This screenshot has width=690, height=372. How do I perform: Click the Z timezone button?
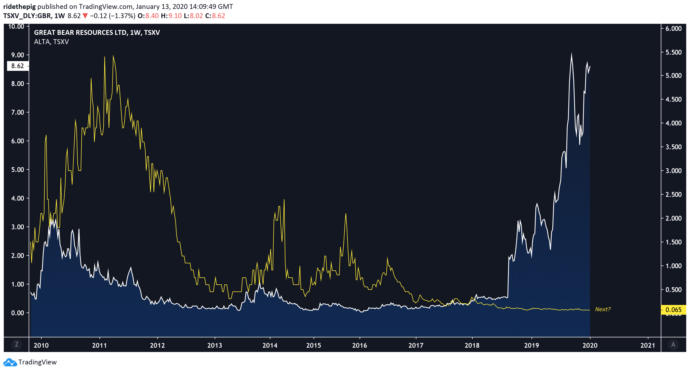17,344
